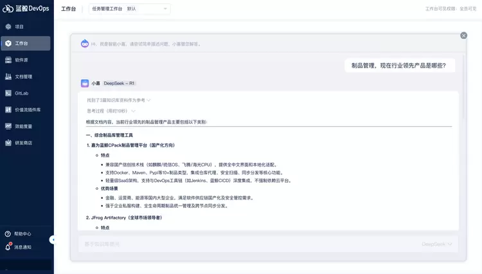Open the GitLab sidebar entry
Image resolution: width=482 pixels, height=274 pixels.
coord(21,93)
